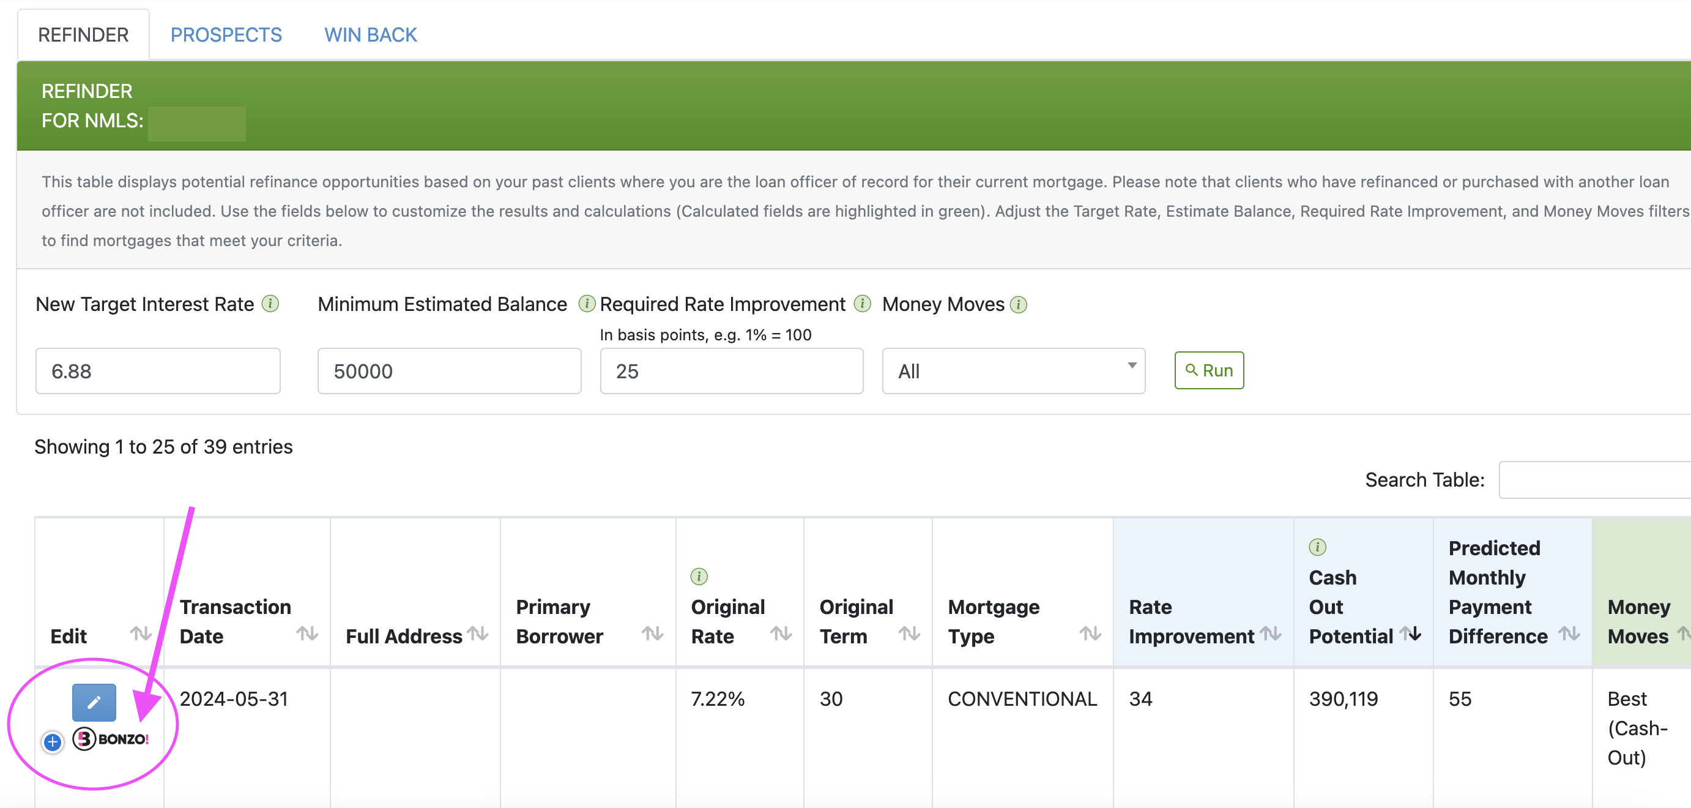Select the payment difference value 55
The image size is (1691, 808).
(x=1460, y=699)
